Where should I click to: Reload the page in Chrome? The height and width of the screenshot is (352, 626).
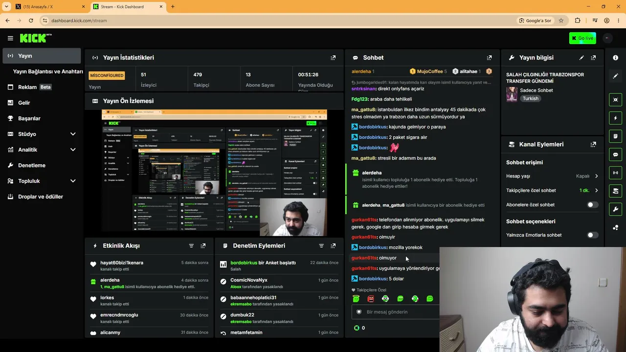tap(31, 21)
